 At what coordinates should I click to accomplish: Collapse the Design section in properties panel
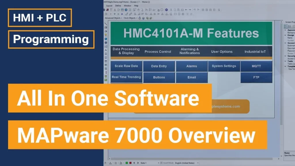coord(285,35)
